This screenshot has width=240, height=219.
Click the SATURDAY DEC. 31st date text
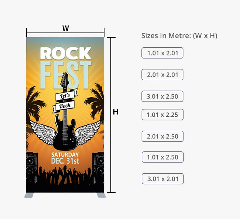click(65, 158)
